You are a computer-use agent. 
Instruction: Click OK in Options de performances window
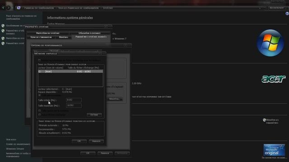tap(88, 153)
